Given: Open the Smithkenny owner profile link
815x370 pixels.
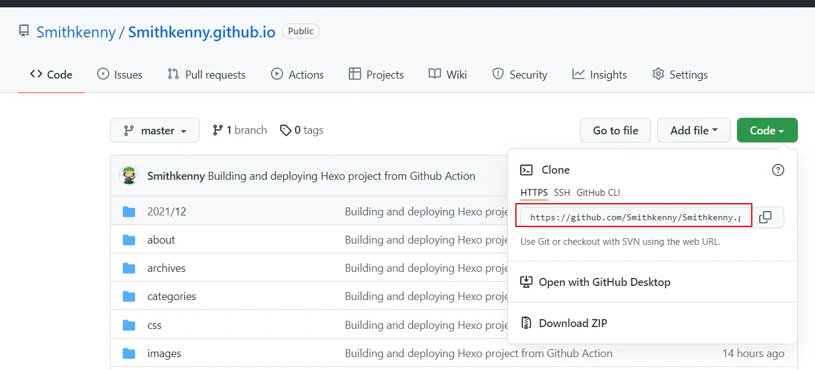Looking at the screenshot, I should point(76,32).
